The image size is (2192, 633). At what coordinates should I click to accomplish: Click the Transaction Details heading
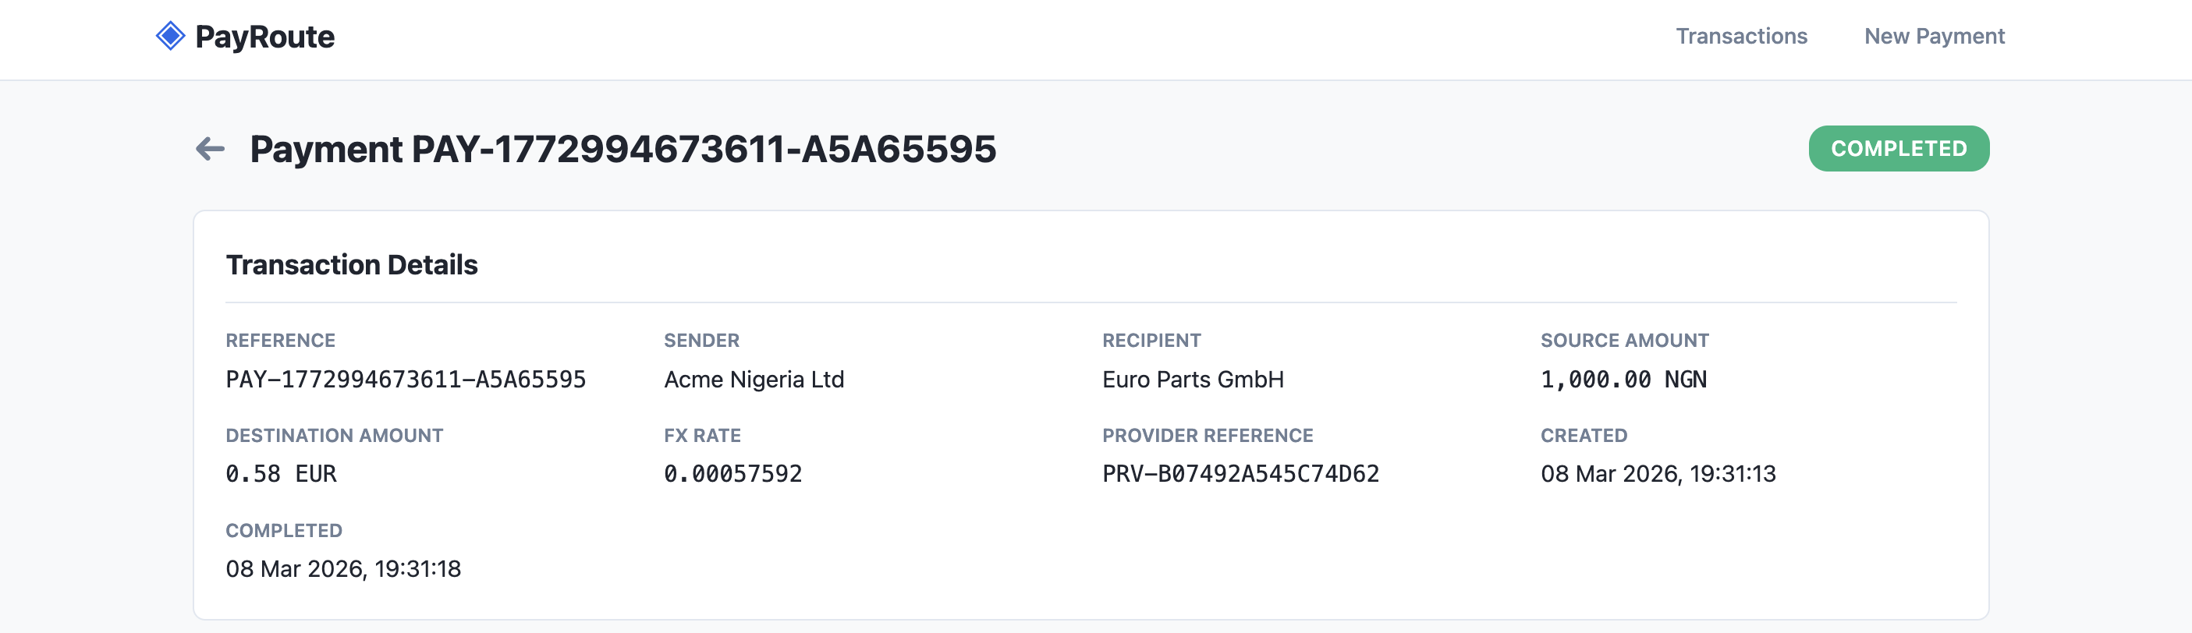click(x=352, y=264)
